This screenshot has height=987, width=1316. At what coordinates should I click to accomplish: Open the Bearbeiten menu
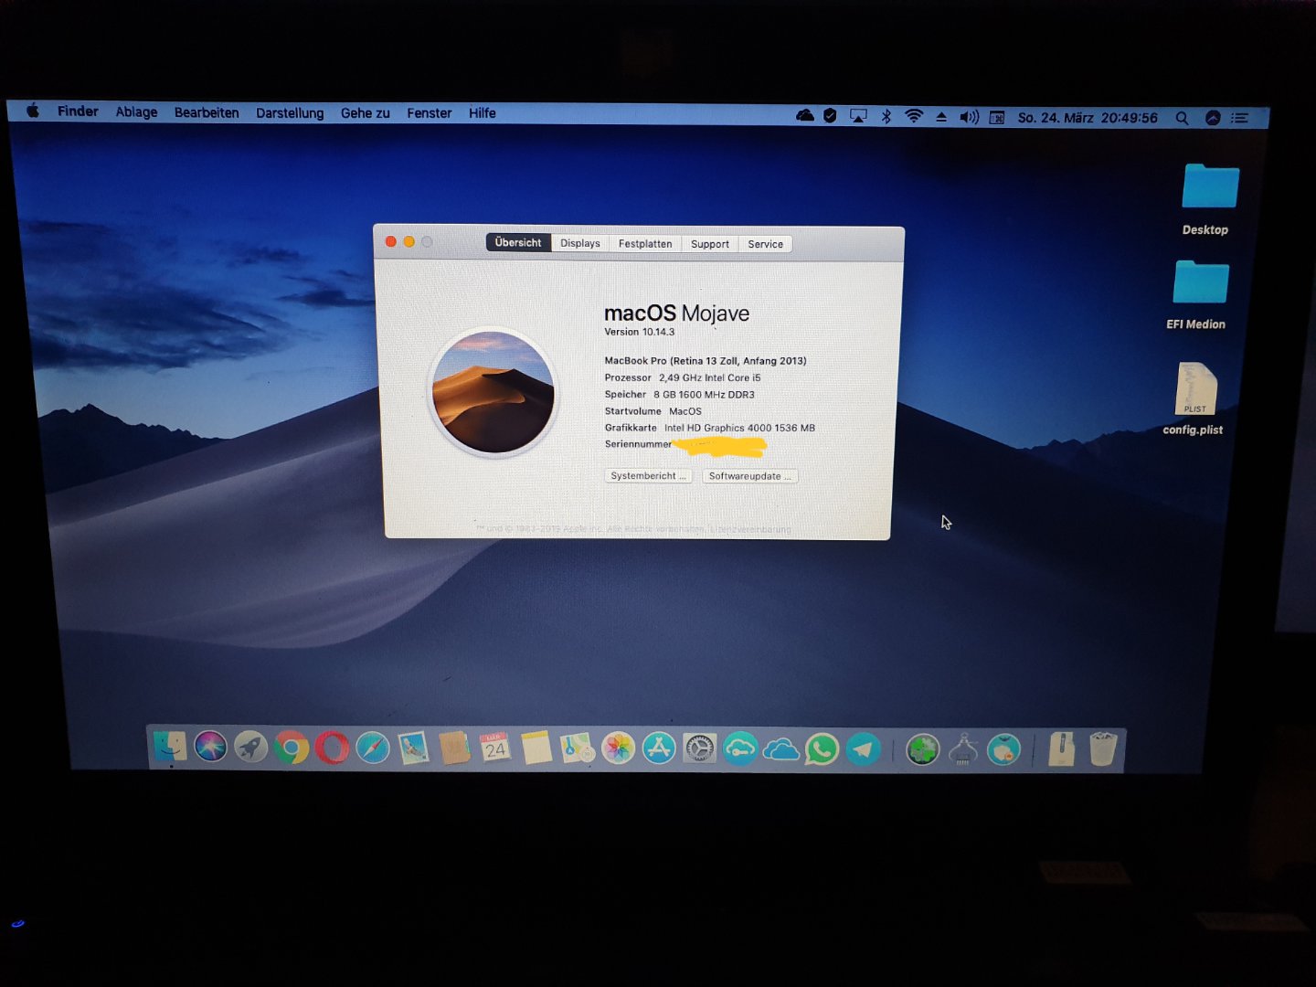(207, 112)
